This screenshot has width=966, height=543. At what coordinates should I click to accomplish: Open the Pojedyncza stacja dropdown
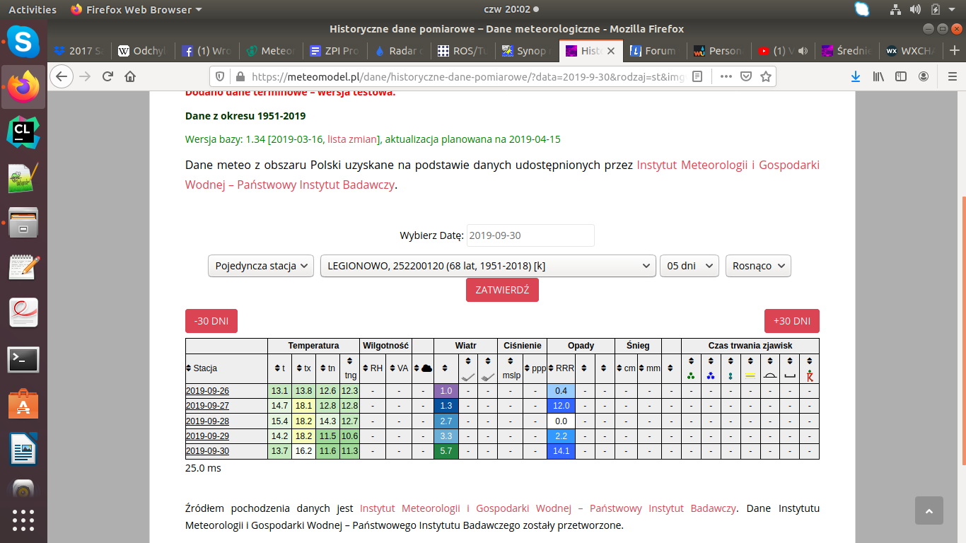[260, 266]
